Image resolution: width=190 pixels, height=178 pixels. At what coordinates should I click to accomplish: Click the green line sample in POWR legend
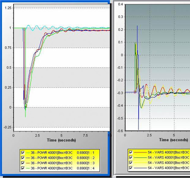click(x=28, y=167)
